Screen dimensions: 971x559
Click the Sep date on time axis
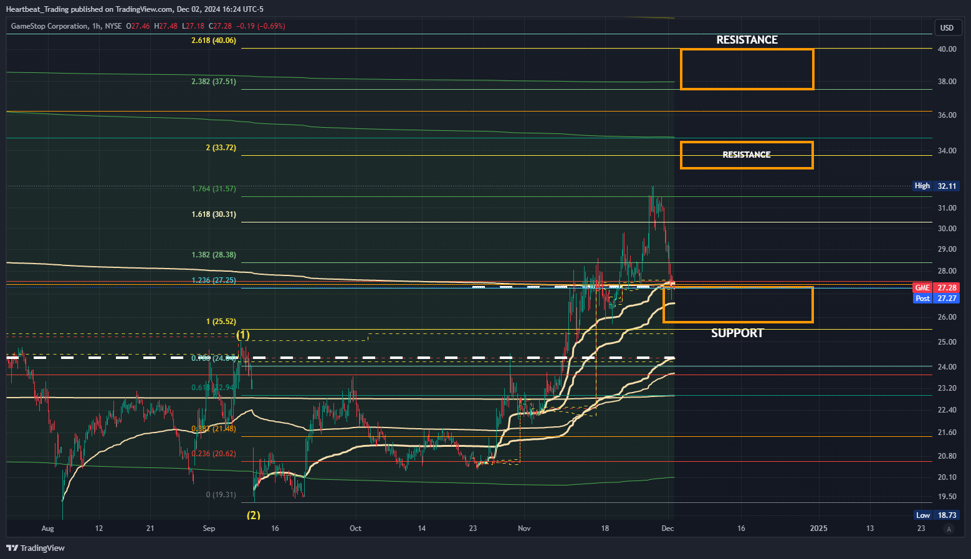click(209, 528)
